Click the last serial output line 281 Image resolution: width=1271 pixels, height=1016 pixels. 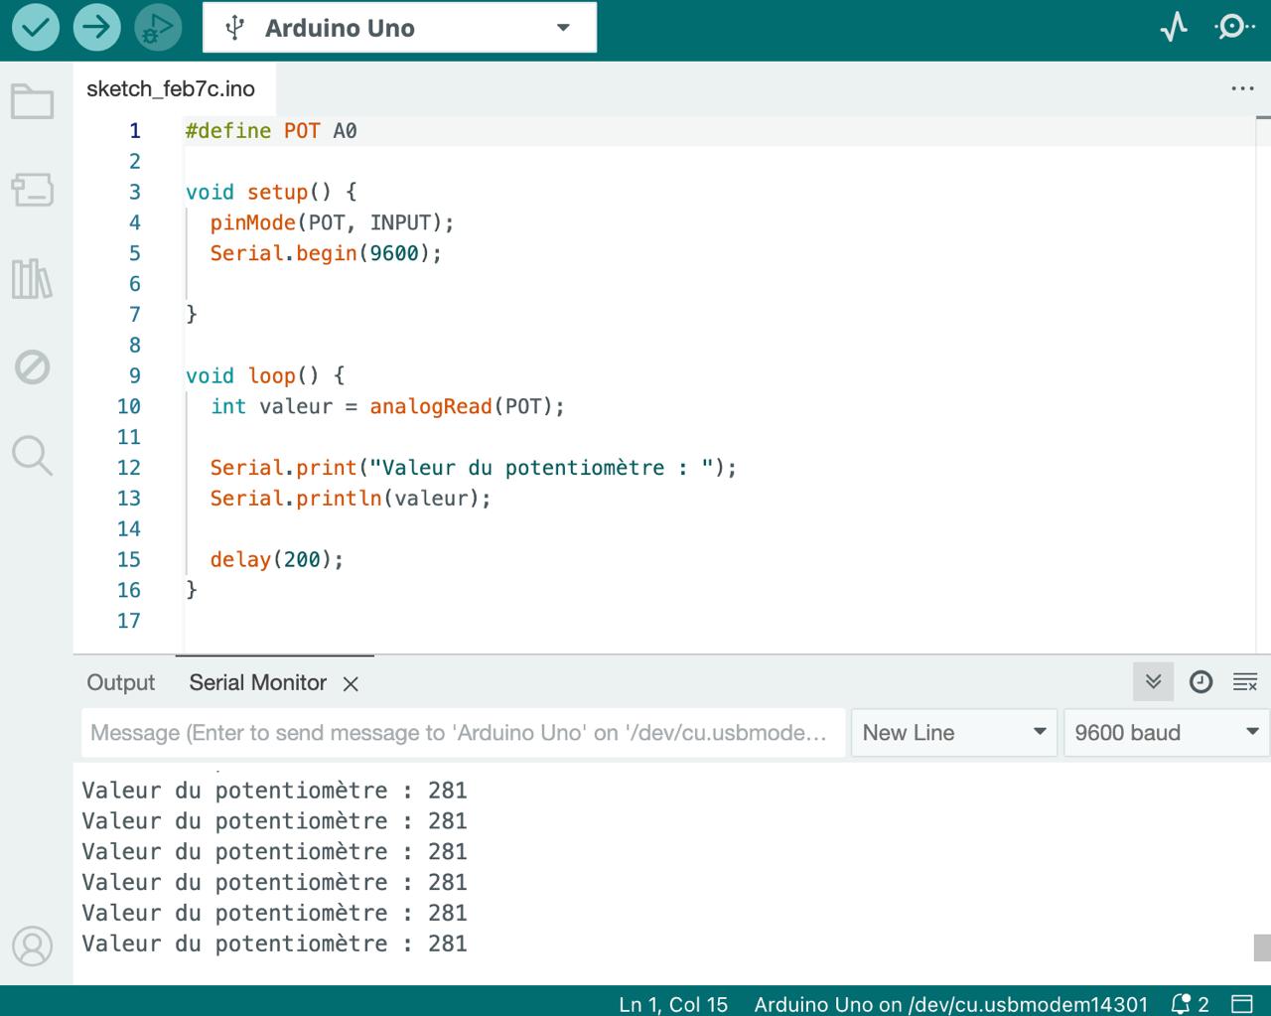pyautogui.click(x=274, y=943)
